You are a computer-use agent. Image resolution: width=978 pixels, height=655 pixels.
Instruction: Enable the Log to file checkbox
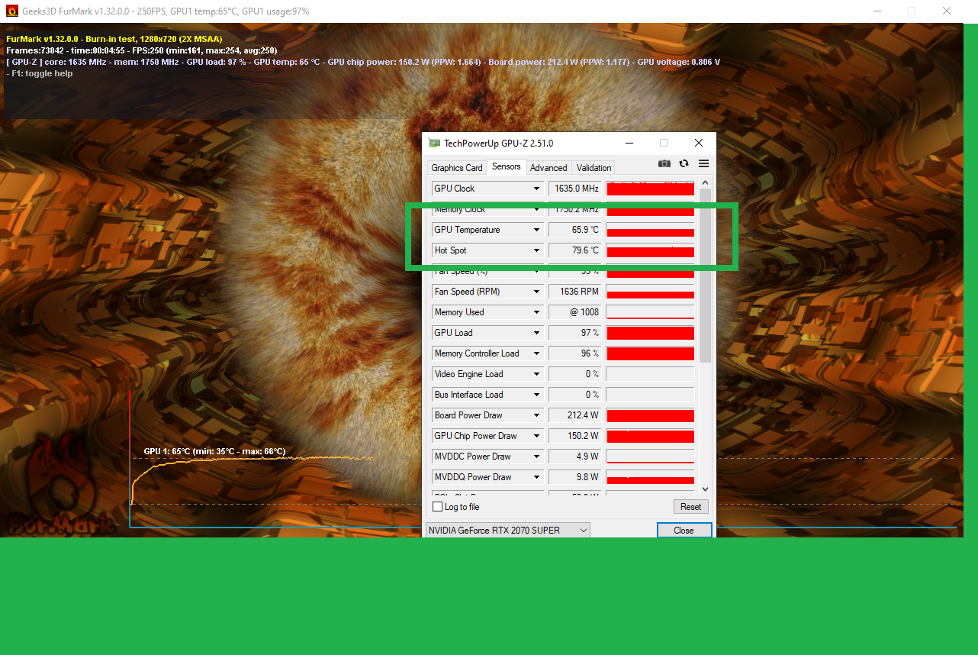[x=438, y=507]
